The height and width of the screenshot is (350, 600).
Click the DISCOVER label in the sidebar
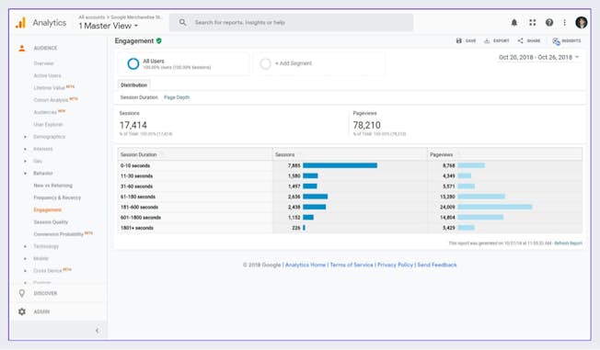pos(45,293)
